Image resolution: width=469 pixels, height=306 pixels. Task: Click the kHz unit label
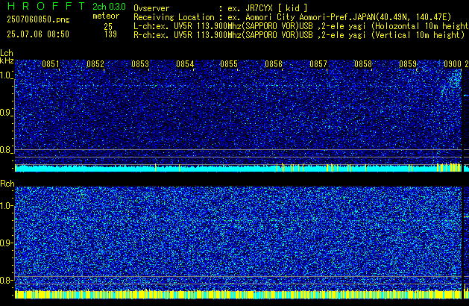(7, 60)
